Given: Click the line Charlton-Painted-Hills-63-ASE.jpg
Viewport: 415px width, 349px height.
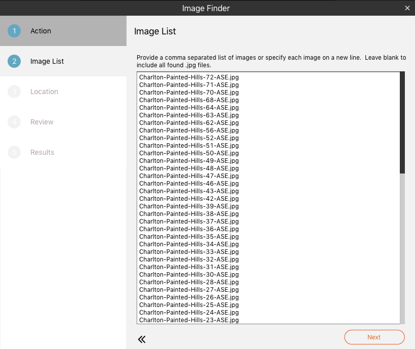Looking at the screenshot, I should tap(189, 115).
